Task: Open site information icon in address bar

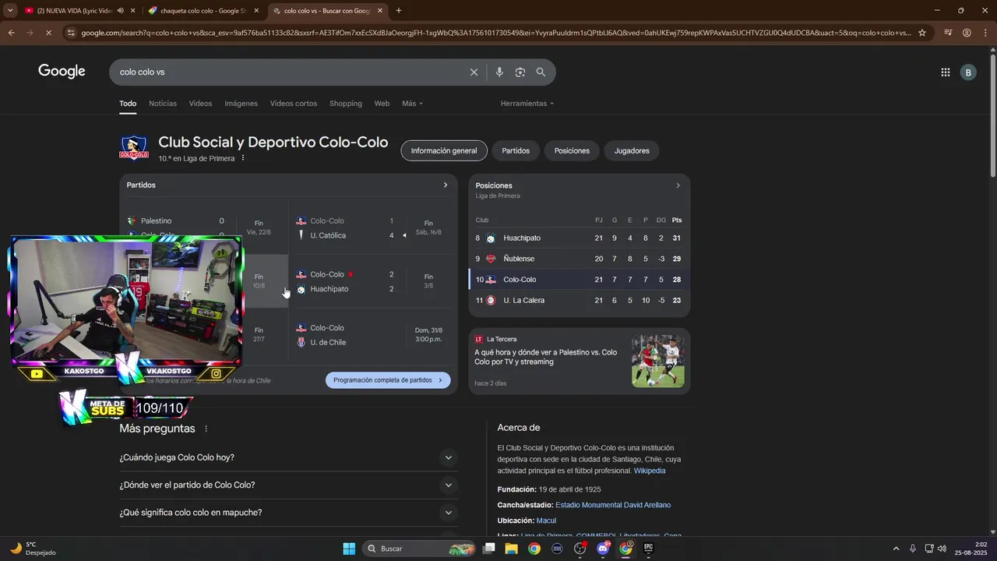Action: 71,33
